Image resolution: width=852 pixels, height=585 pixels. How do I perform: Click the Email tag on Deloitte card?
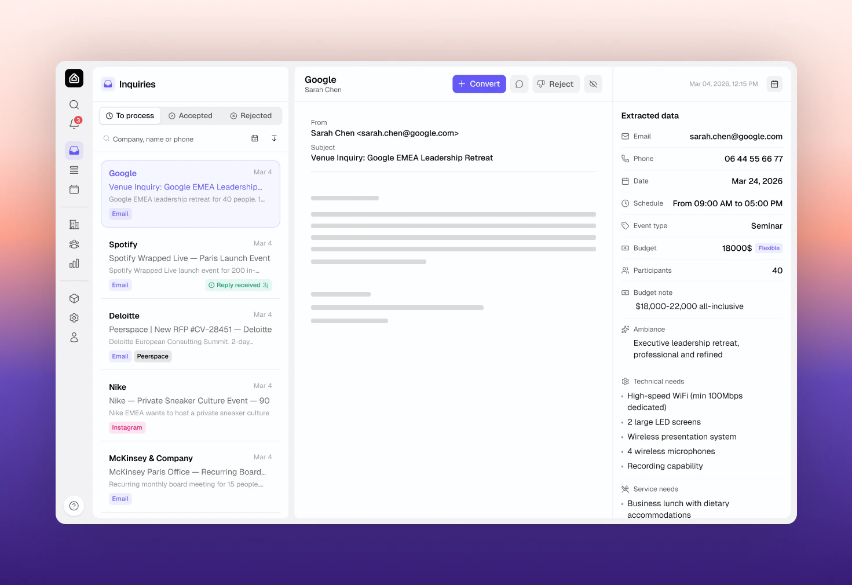[120, 356]
